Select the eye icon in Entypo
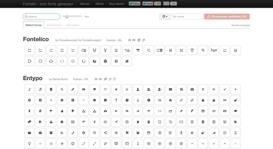Image resolution: width=273 pixels, height=149 pixels. [225, 100]
